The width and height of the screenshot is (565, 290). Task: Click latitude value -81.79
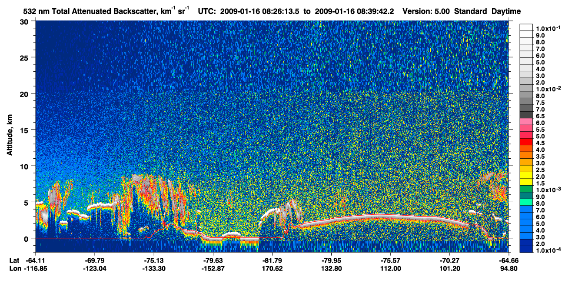[x=272, y=260]
